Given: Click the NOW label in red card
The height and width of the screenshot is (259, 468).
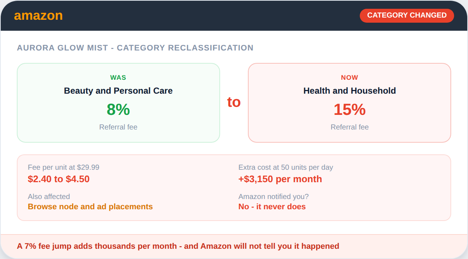Looking at the screenshot, I should coord(349,78).
